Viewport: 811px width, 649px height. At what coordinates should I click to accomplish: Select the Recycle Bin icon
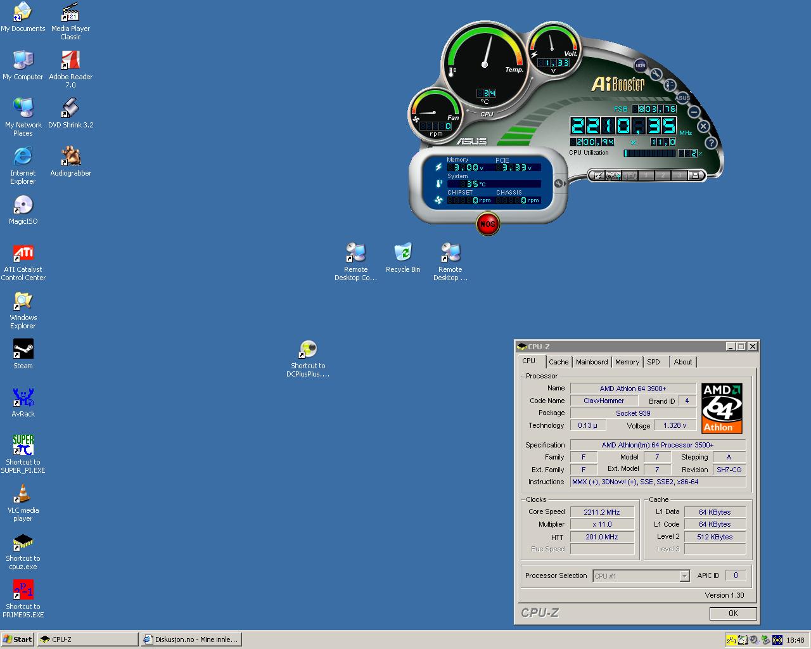[403, 258]
